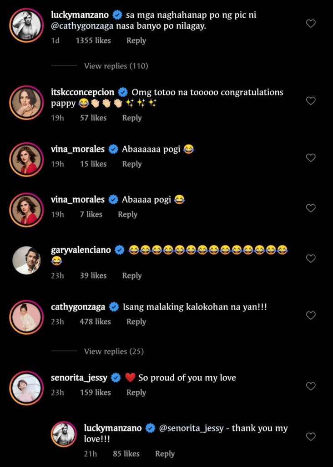The width and height of the screenshot is (333, 467).
Task: Open itskcconcepcion's profile avatar
Action: pyautogui.click(x=26, y=103)
